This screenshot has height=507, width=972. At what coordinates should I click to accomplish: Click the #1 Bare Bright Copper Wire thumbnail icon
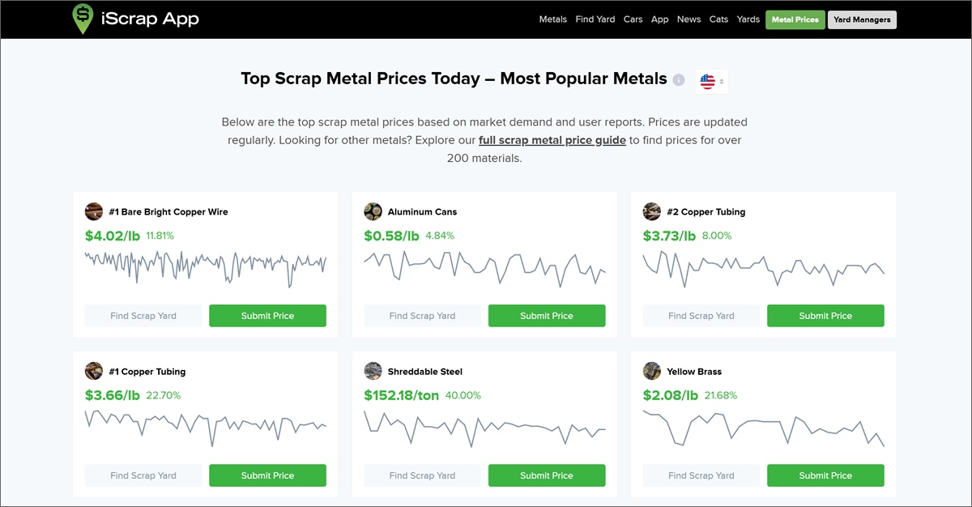tap(93, 211)
